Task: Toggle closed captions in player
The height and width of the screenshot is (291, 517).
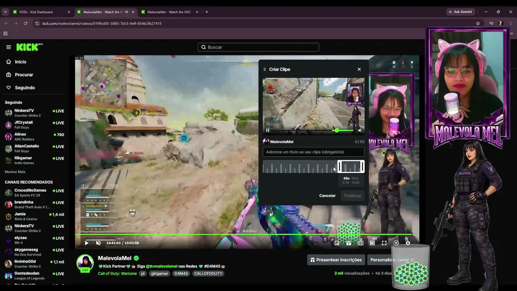Action: [x=361, y=243]
